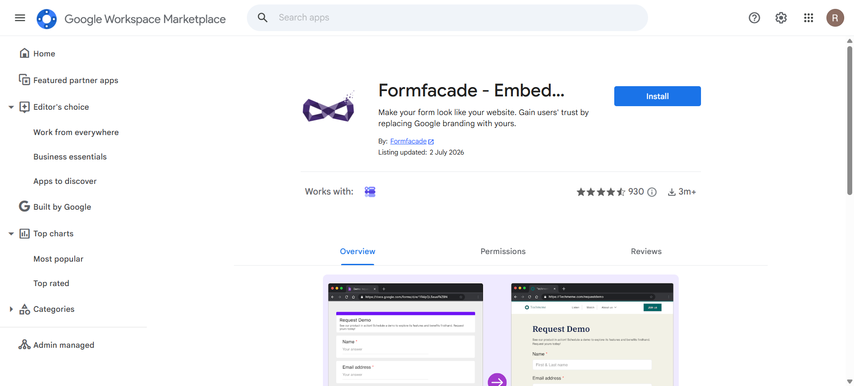Open Business essentials

coord(70,157)
